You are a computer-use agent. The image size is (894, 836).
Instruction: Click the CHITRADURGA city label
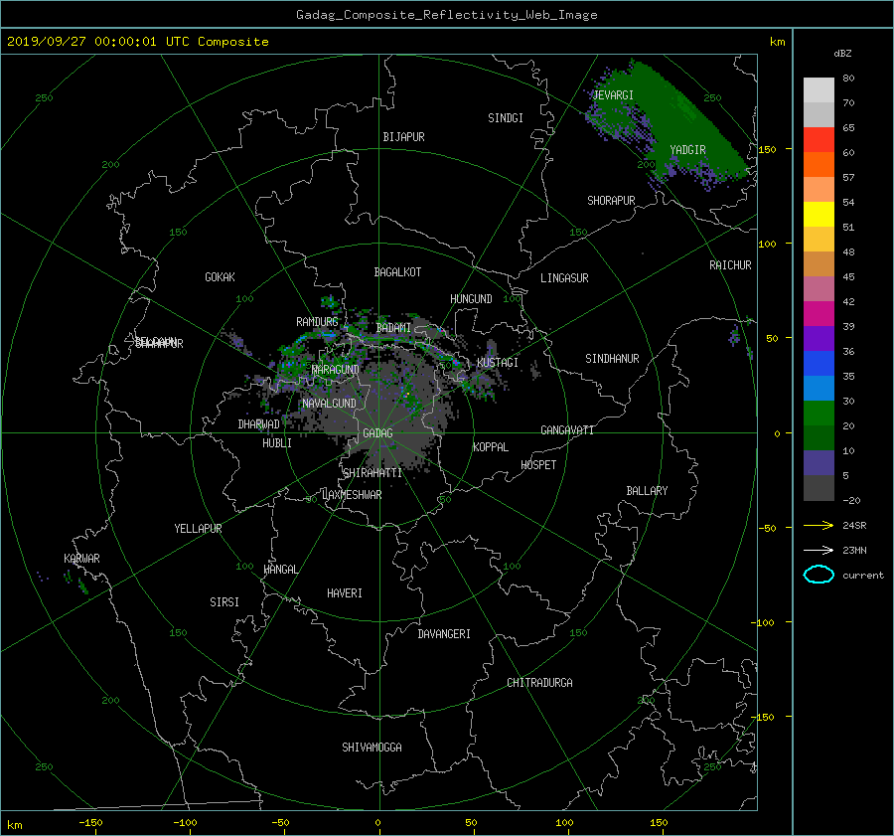tap(539, 683)
